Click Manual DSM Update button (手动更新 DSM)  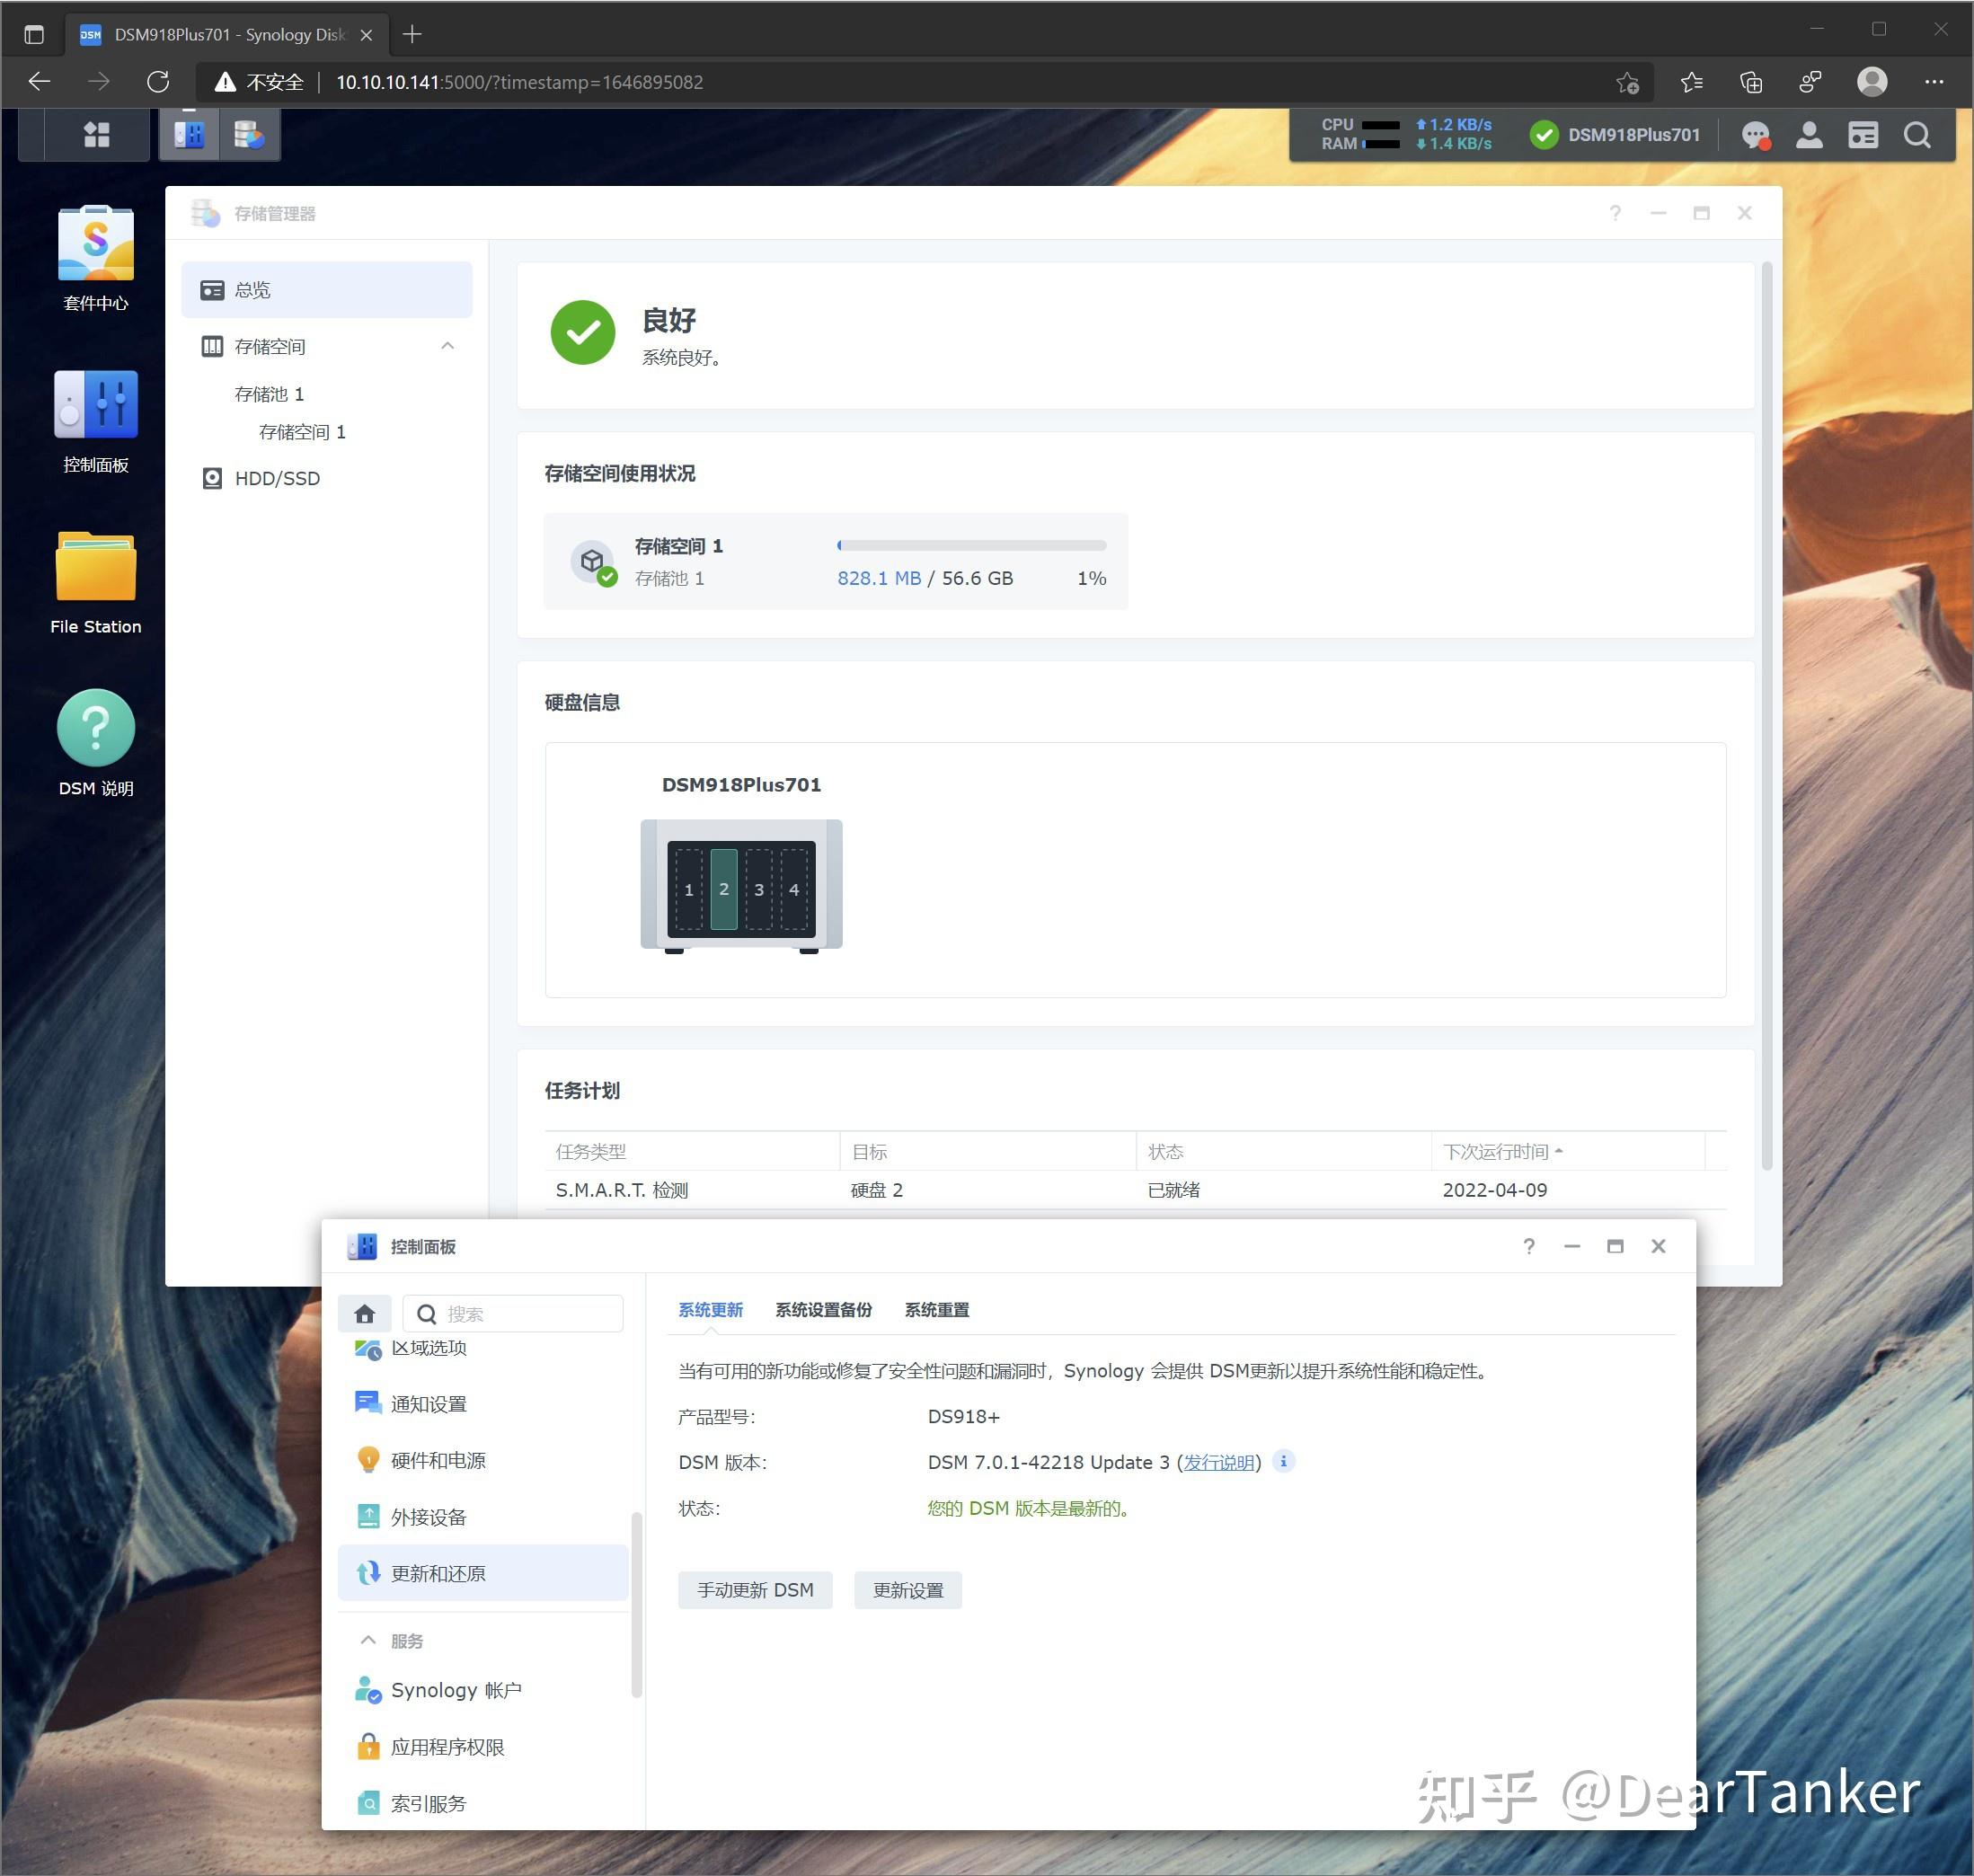(755, 1590)
